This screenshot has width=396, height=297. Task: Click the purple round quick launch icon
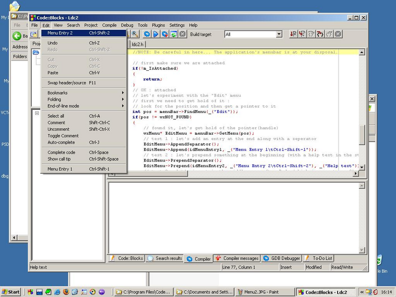coord(101,292)
